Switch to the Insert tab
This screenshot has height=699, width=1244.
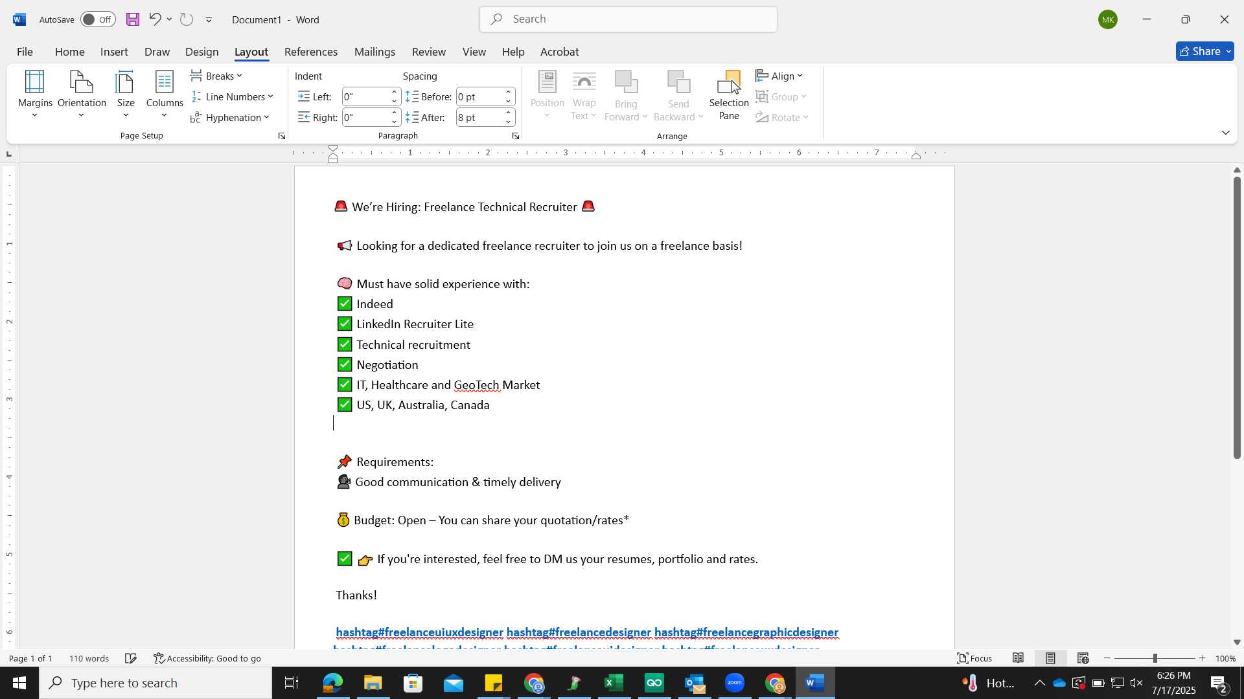coord(114,52)
